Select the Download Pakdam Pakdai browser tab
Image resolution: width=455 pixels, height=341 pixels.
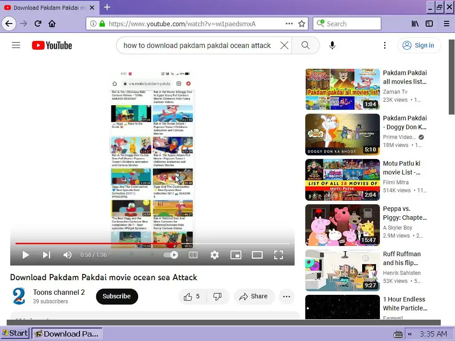pos(50,8)
